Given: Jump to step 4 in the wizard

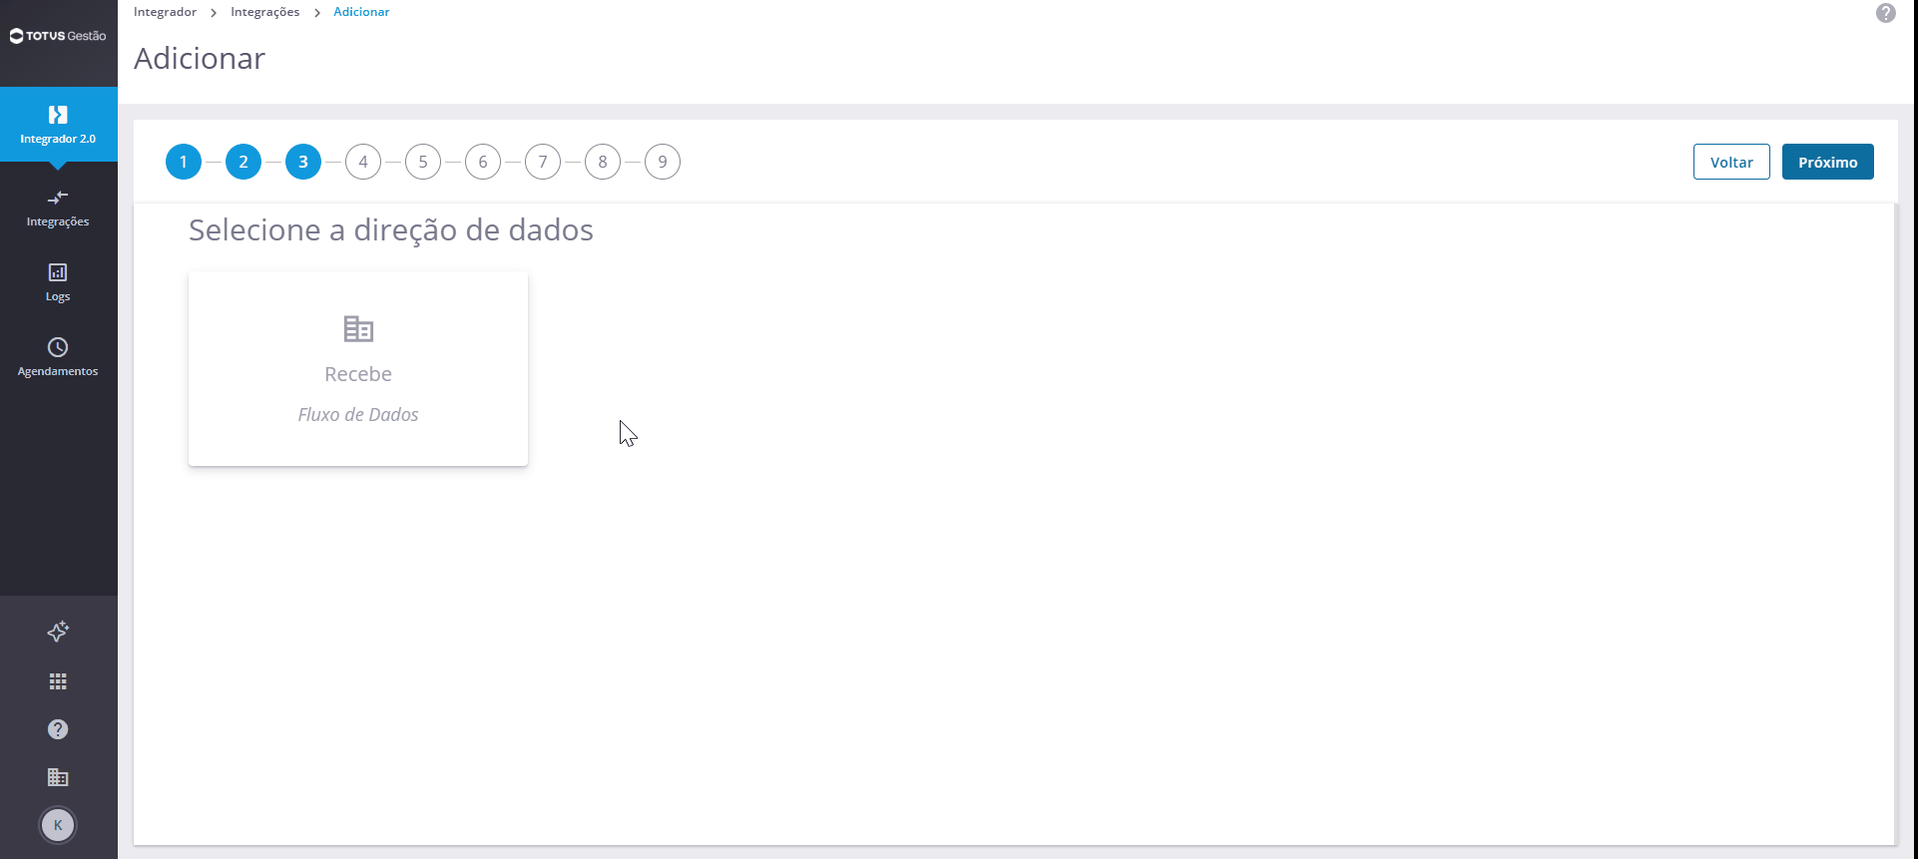Looking at the screenshot, I should click(363, 162).
